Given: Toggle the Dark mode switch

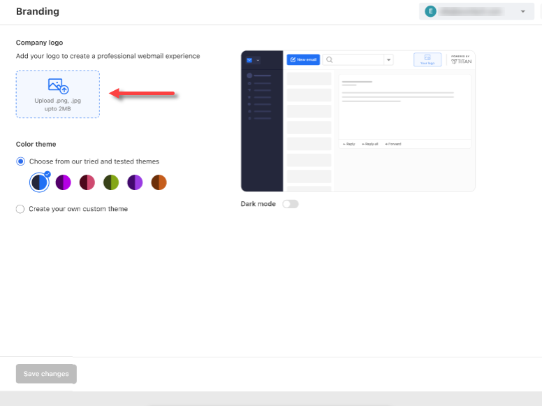Looking at the screenshot, I should pos(290,204).
